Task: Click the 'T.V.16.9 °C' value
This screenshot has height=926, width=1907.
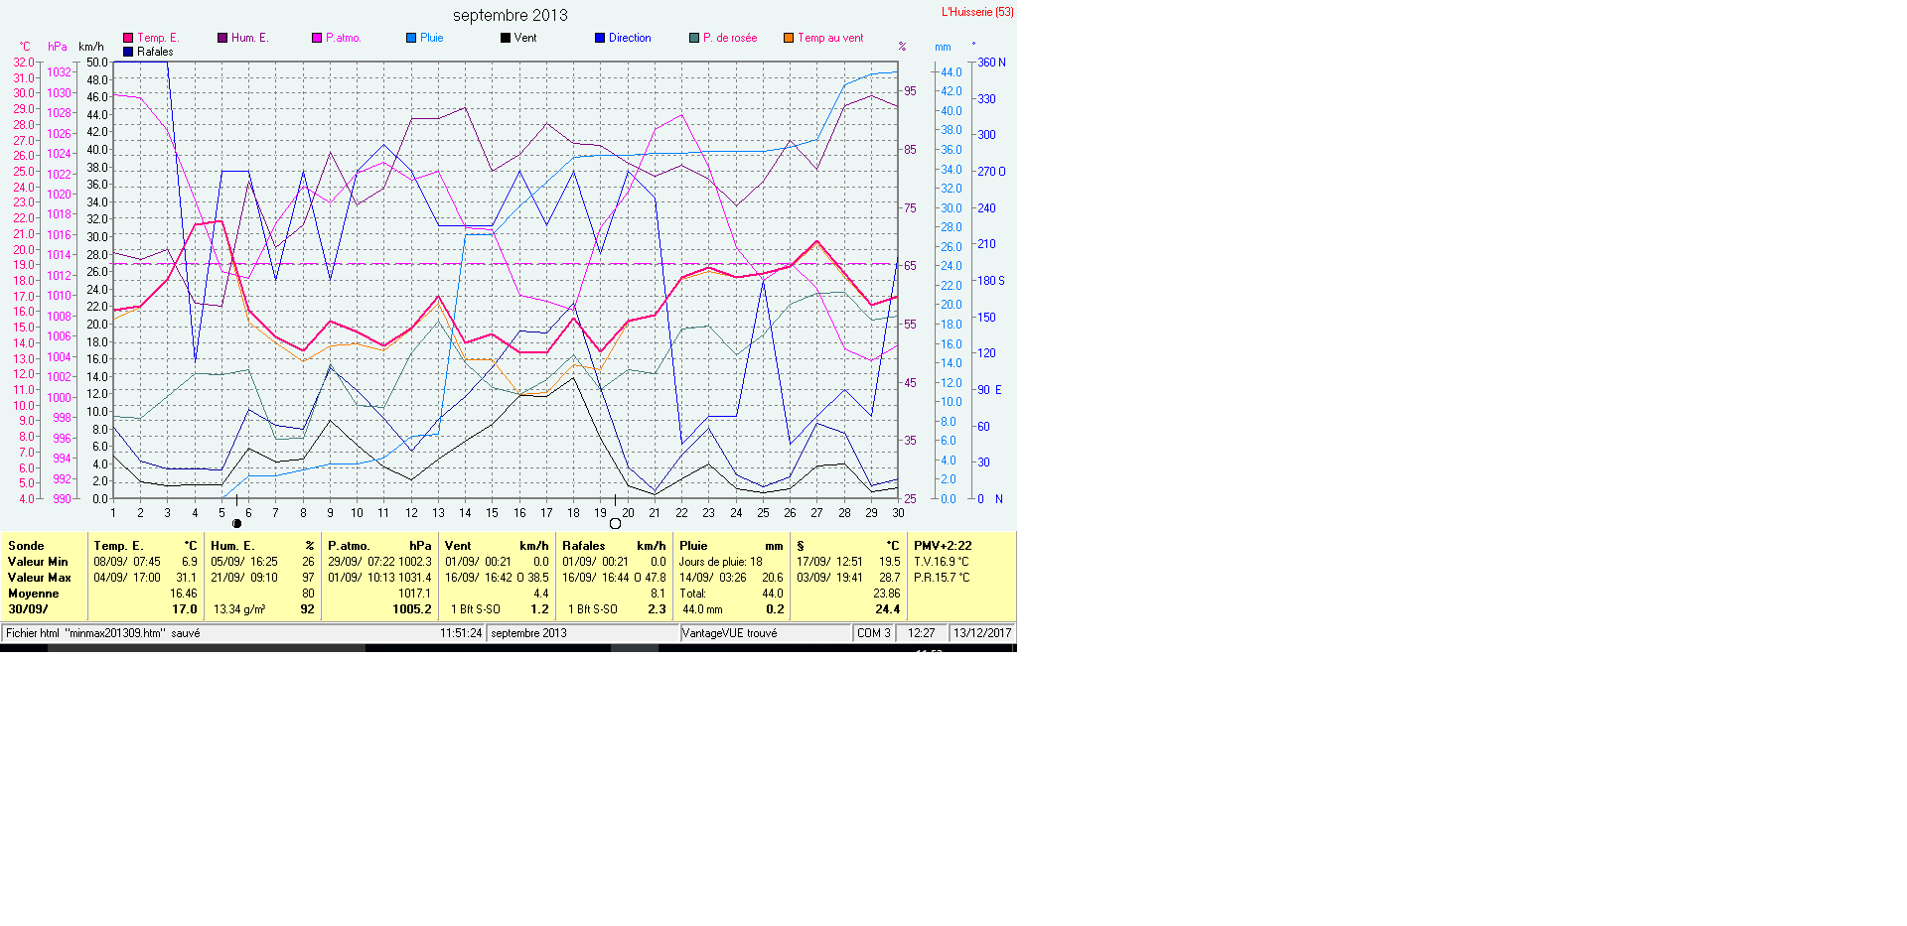Action: [942, 562]
